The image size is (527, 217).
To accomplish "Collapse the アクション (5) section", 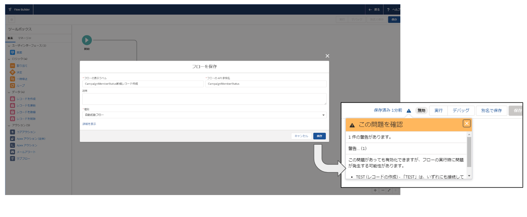I will 9,125.
